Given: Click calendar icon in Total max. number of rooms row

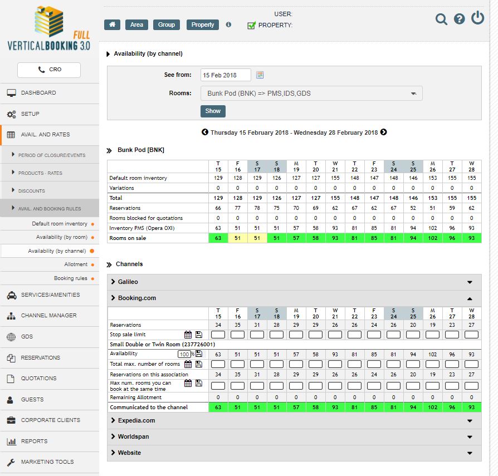Looking at the screenshot, I should (188, 364).
